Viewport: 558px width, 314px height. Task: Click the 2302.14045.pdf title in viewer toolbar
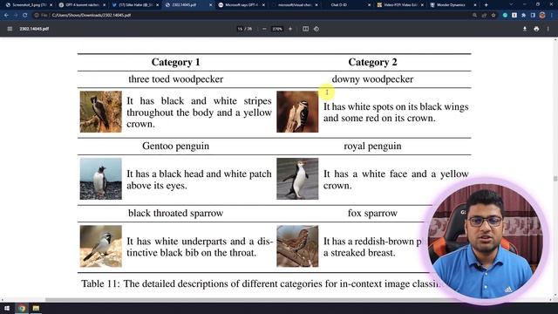(x=34, y=29)
